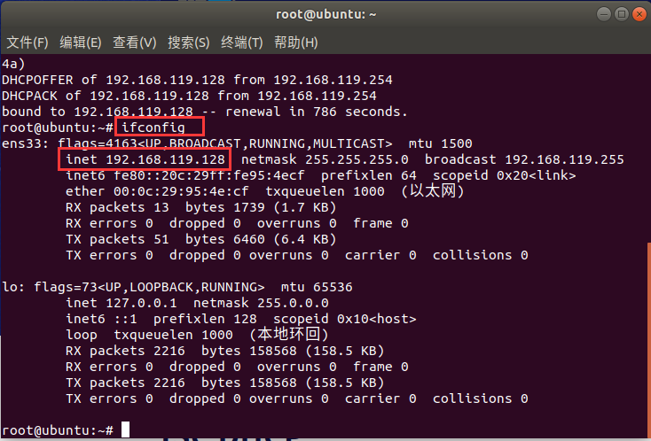Click the mtu 1500 value
The height and width of the screenshot is (441, 651).
(x=441, y=143)
